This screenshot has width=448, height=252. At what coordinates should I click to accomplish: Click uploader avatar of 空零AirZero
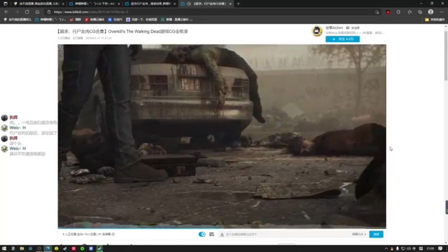317,31
